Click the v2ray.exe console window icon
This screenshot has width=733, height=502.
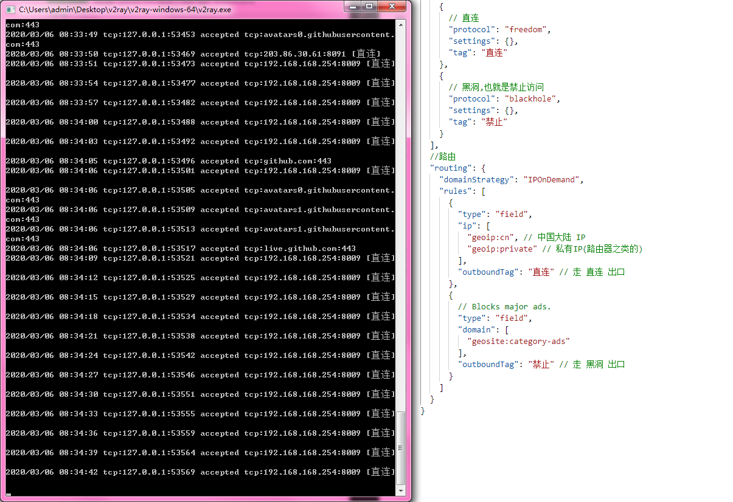tap(10, 9)
